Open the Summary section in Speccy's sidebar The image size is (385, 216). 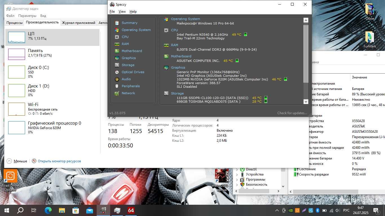[129, 23]
